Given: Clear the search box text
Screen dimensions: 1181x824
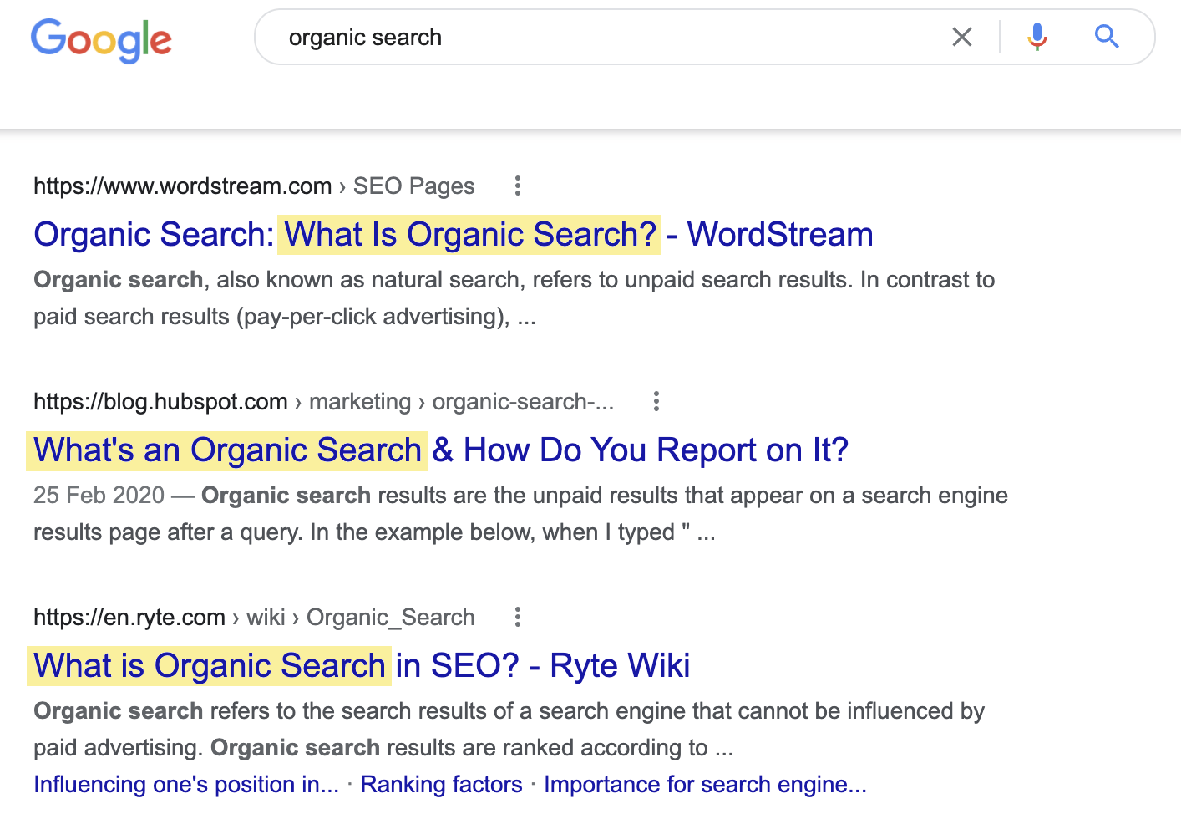Looking at the screenshot, I should tap(962, 37).
